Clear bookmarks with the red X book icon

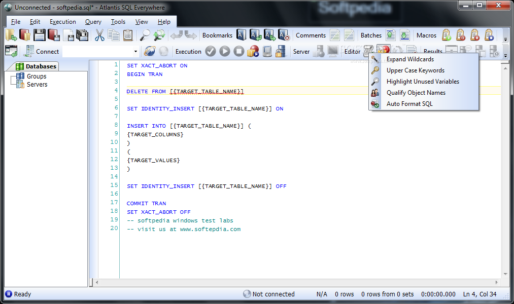284,35
